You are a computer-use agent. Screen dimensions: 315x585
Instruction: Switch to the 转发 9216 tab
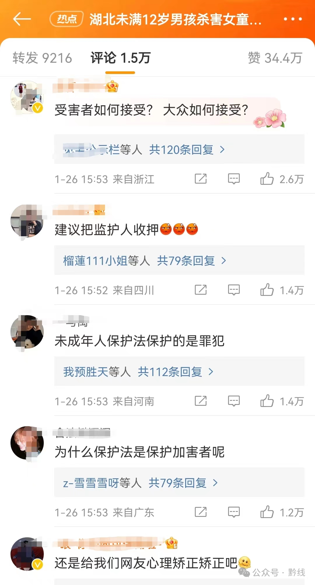(x=42, y=58)
